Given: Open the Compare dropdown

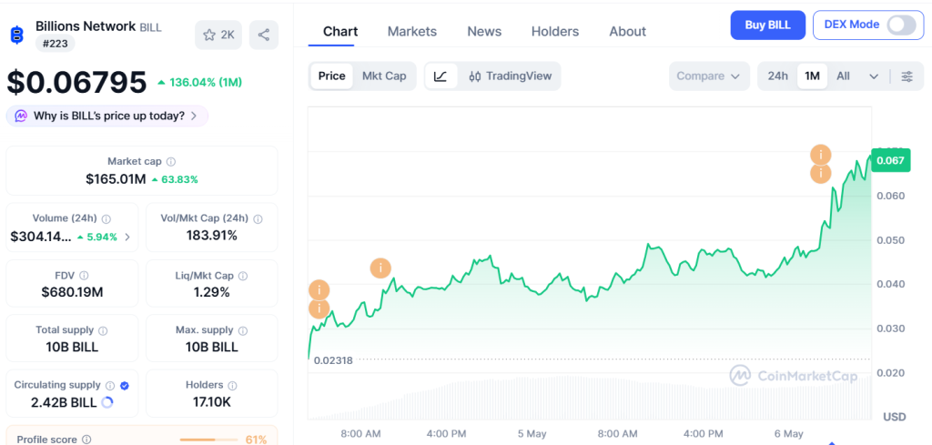Looking at the screenshot, I should (708, 76).
